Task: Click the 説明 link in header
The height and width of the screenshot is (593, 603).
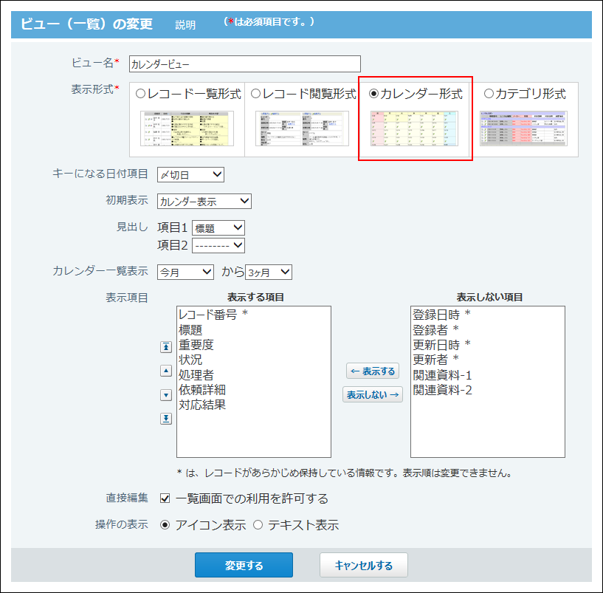Action: tap(185, 25)
